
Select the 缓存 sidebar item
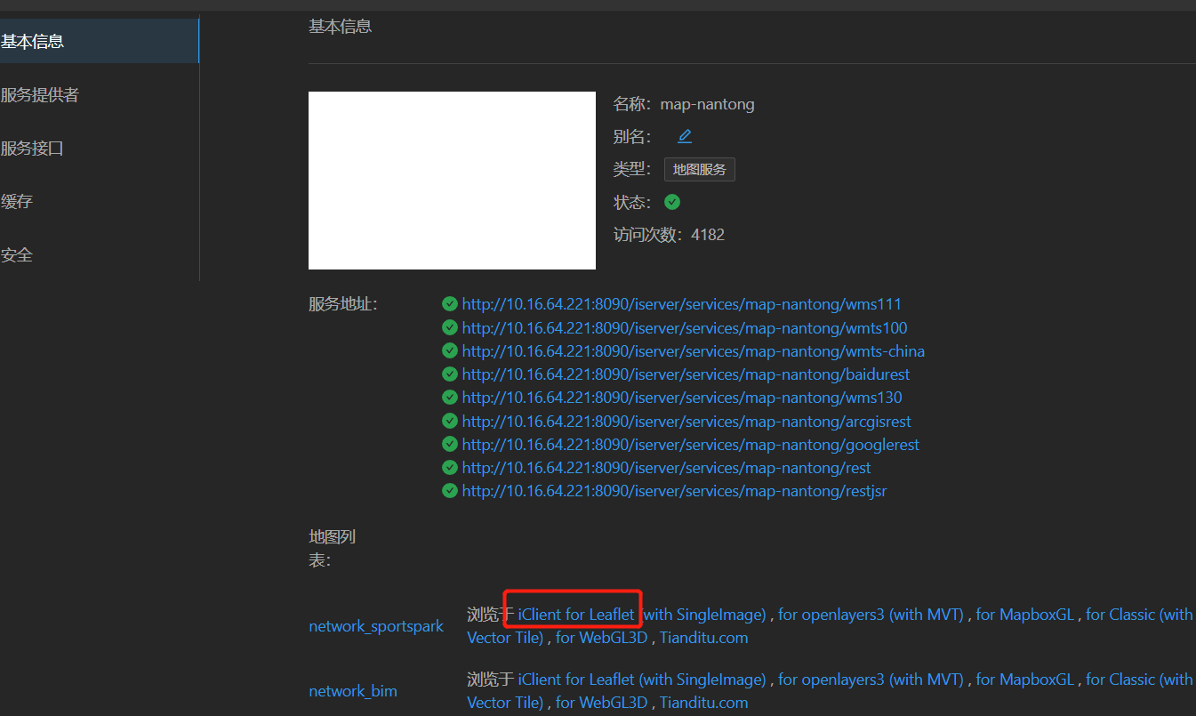pos(17,201)
